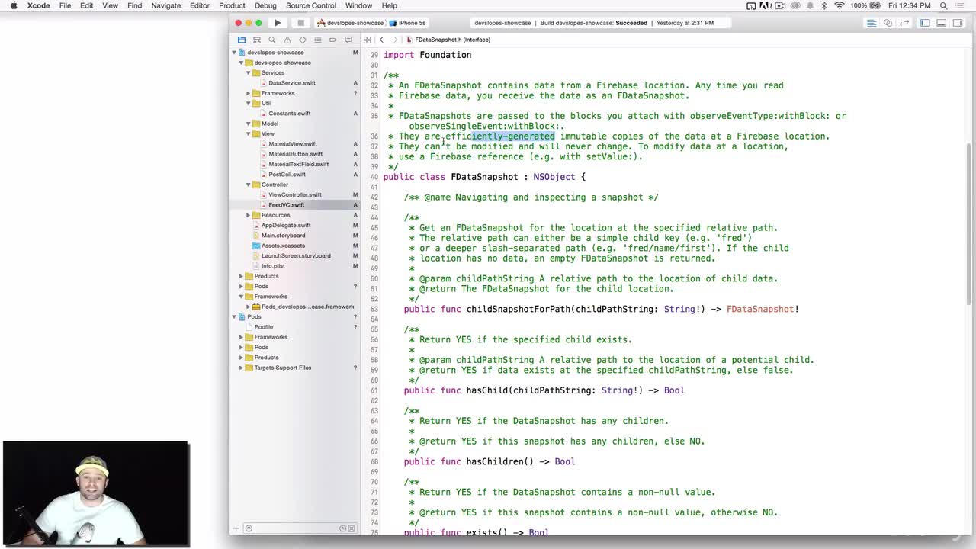Image resolution: width=976 pixels, height=549 pixels.
Task: Stop the running build
Action: pos(300,23)
